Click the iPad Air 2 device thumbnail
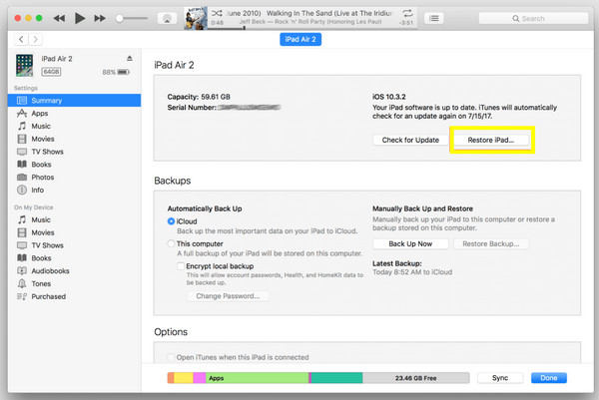Viewport: 599px width, 400px height. coord(24,65)
